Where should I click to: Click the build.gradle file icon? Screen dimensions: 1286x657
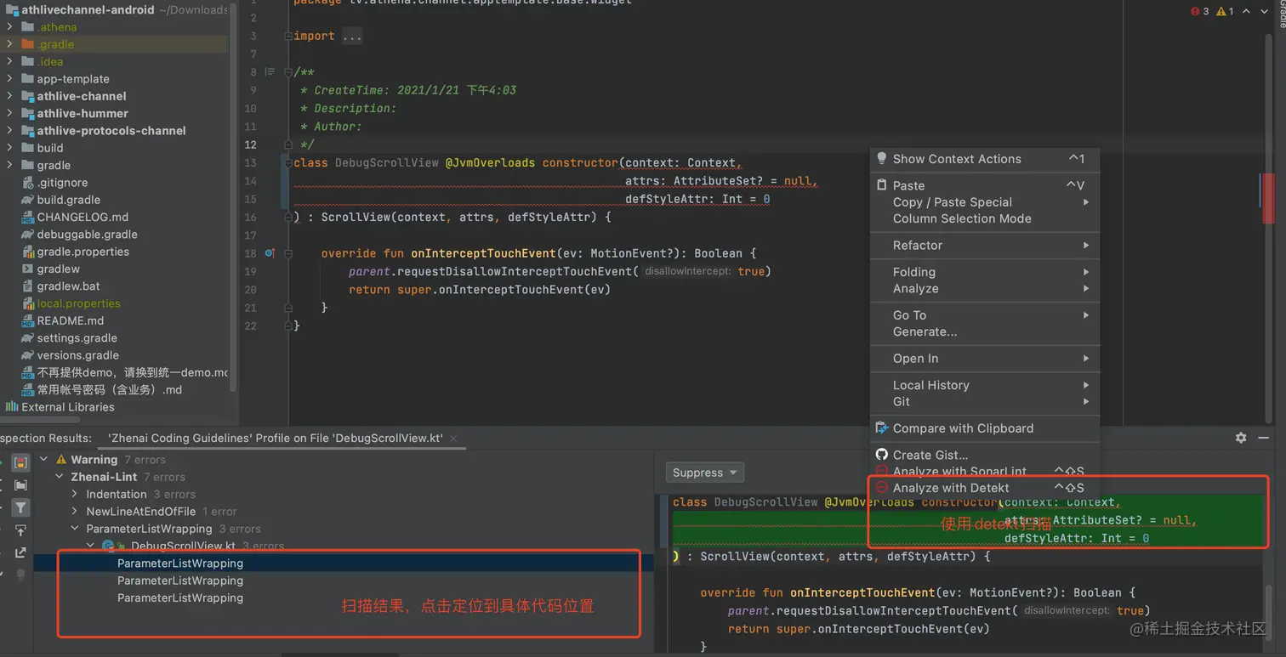click(x=27, y=200)
